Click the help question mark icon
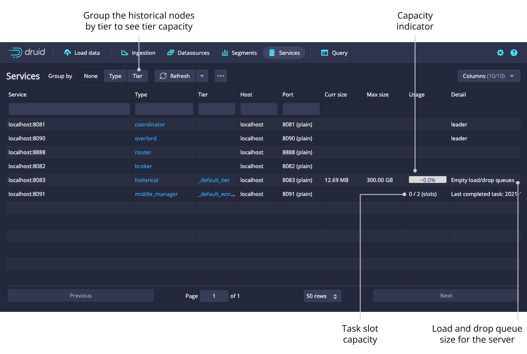 (514, 53)
